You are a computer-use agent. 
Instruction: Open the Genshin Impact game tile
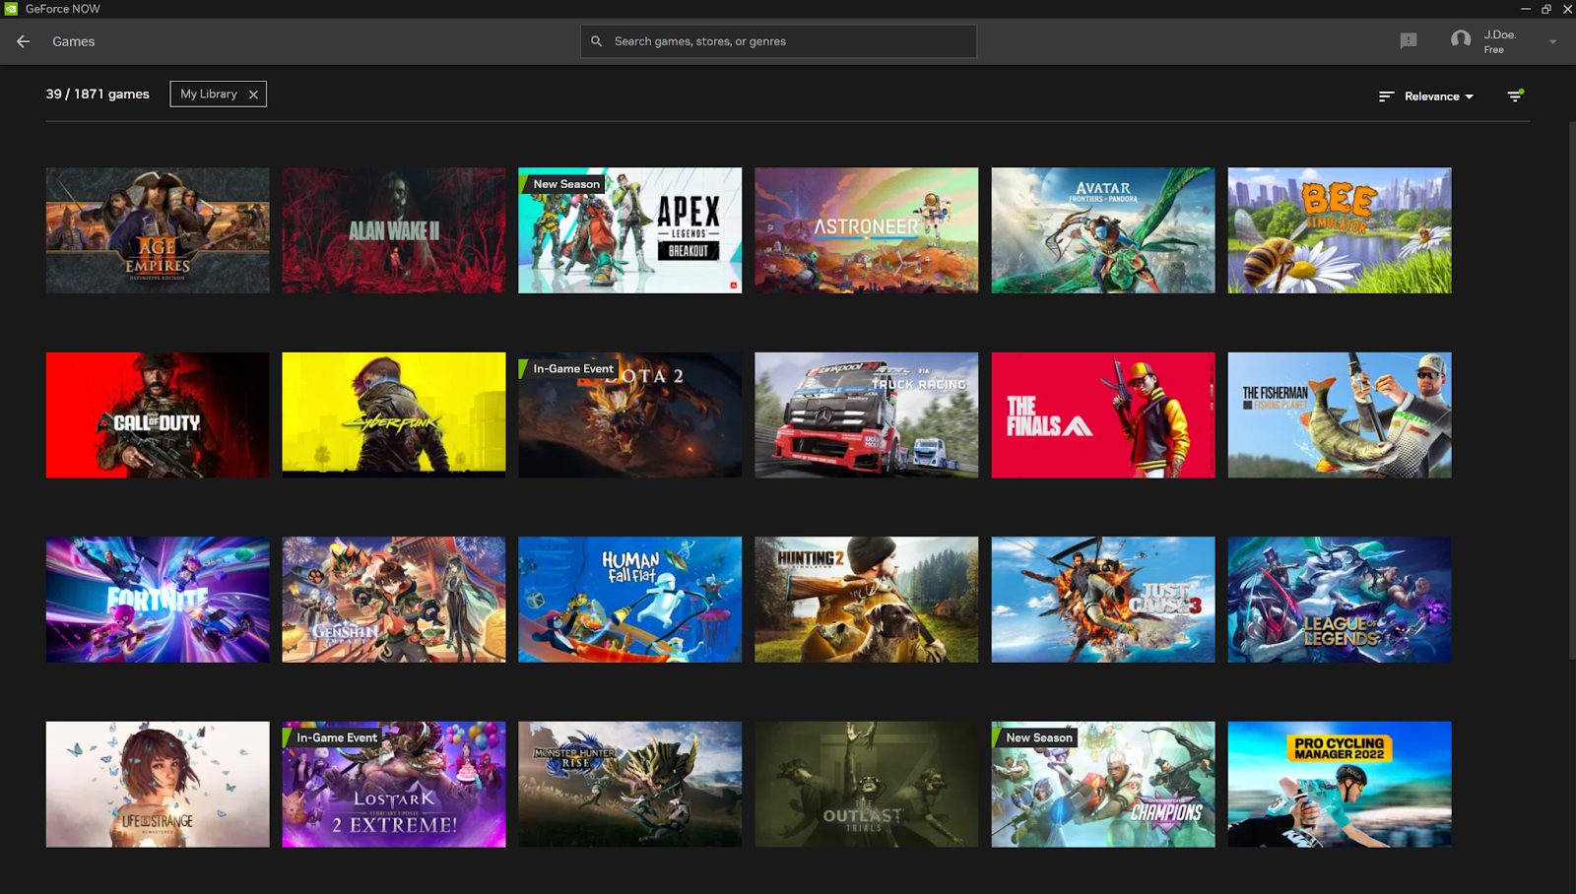coord(394,600)
